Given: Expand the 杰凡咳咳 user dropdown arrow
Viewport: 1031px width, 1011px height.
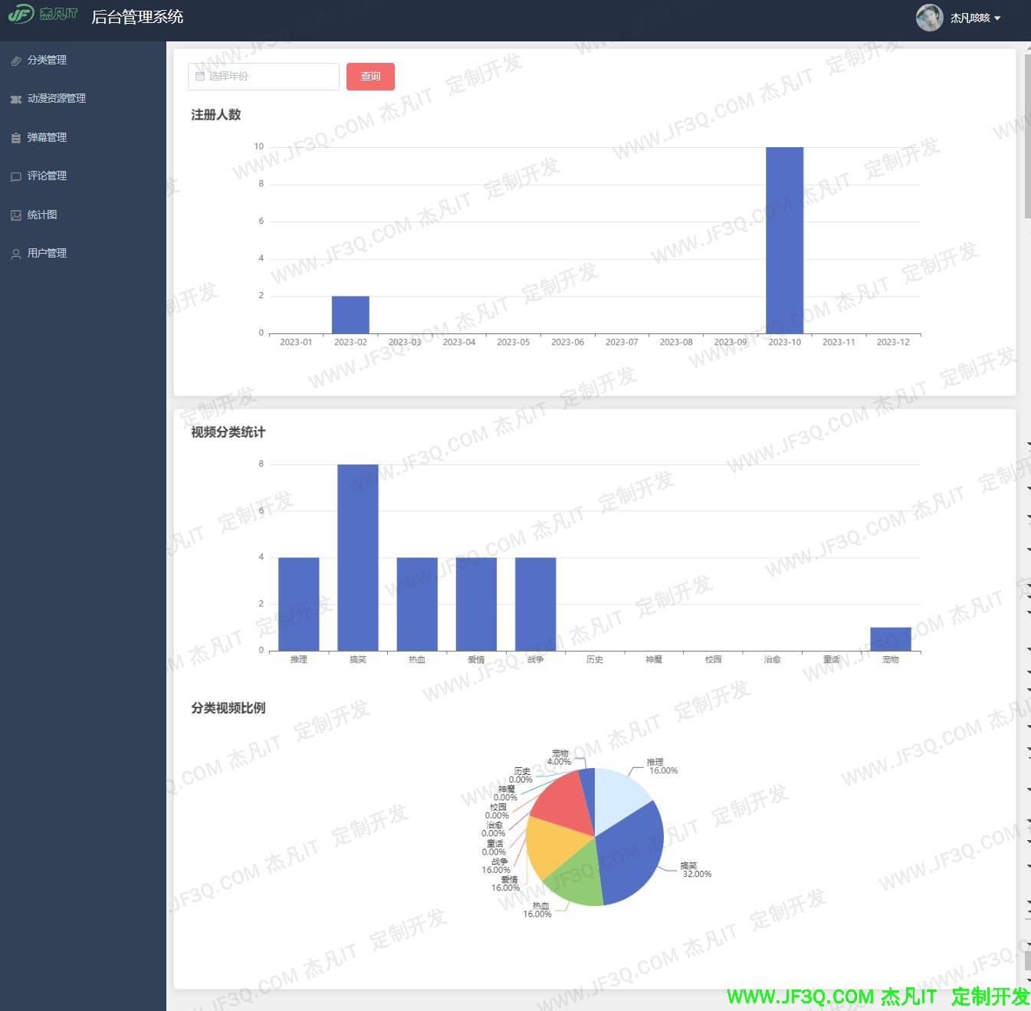Looking at the screenshot, I should (x=997, y=18).
